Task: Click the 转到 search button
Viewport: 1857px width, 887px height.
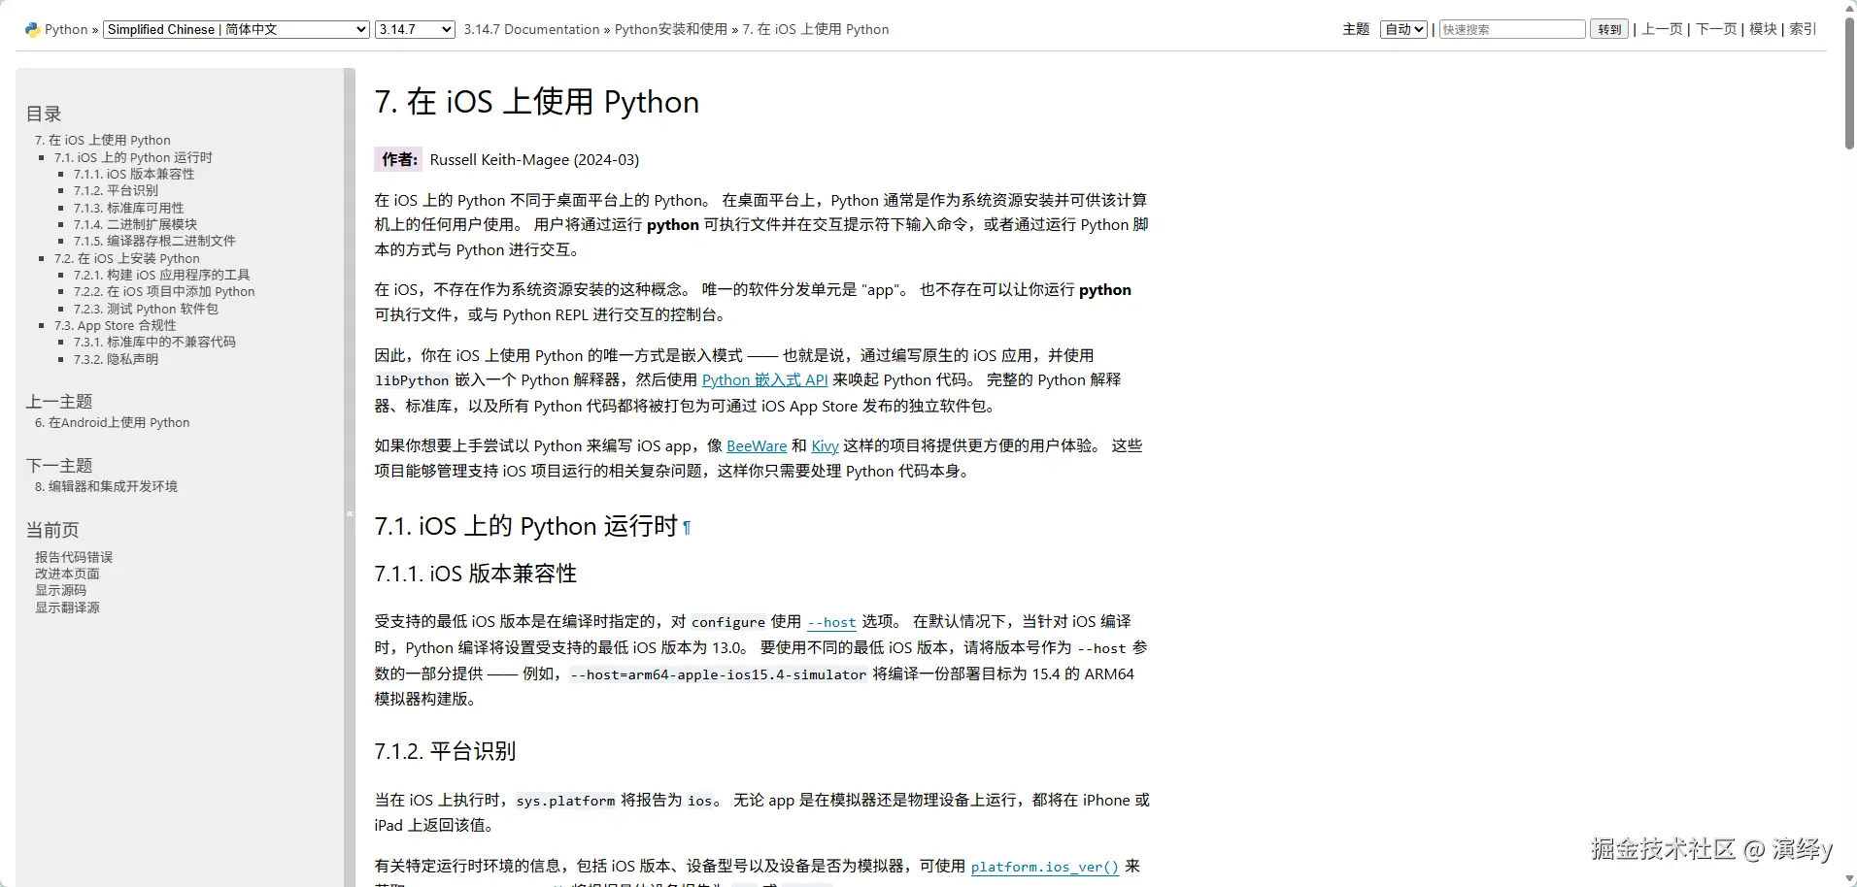Action: pos(1609,29)
